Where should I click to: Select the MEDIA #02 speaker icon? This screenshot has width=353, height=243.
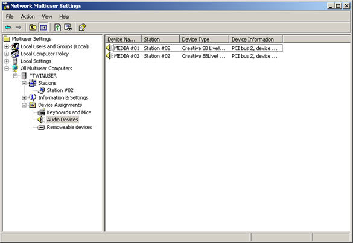point(109,56)
